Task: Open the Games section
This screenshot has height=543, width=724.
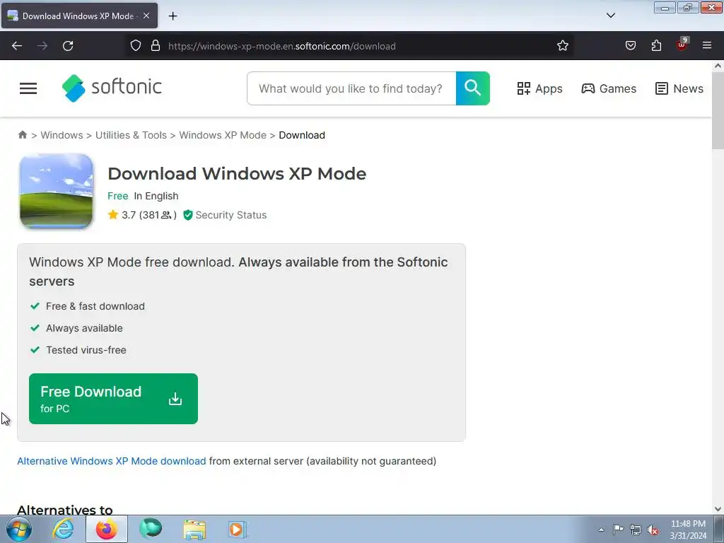Action: coord(609,88)
